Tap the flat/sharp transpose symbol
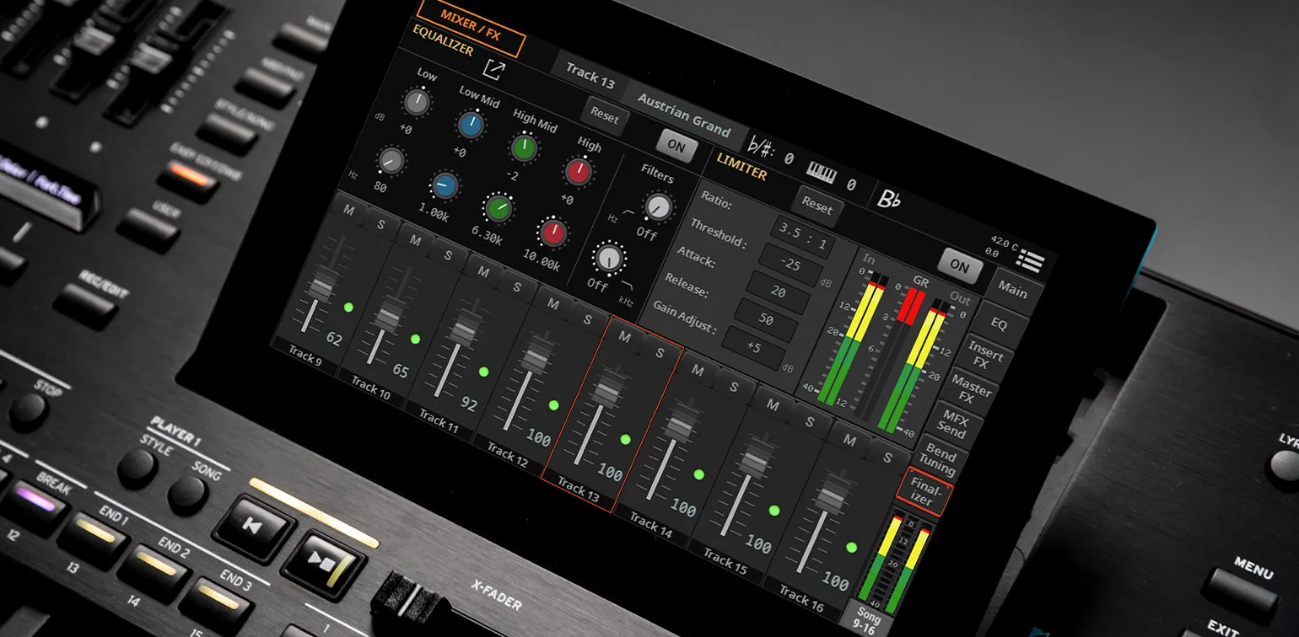Image resolution: width=1299 pixels, height=637 pixels. coord(762,152)
